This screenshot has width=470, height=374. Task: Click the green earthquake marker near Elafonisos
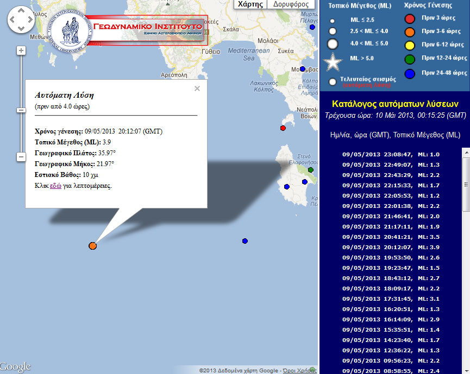311,170
